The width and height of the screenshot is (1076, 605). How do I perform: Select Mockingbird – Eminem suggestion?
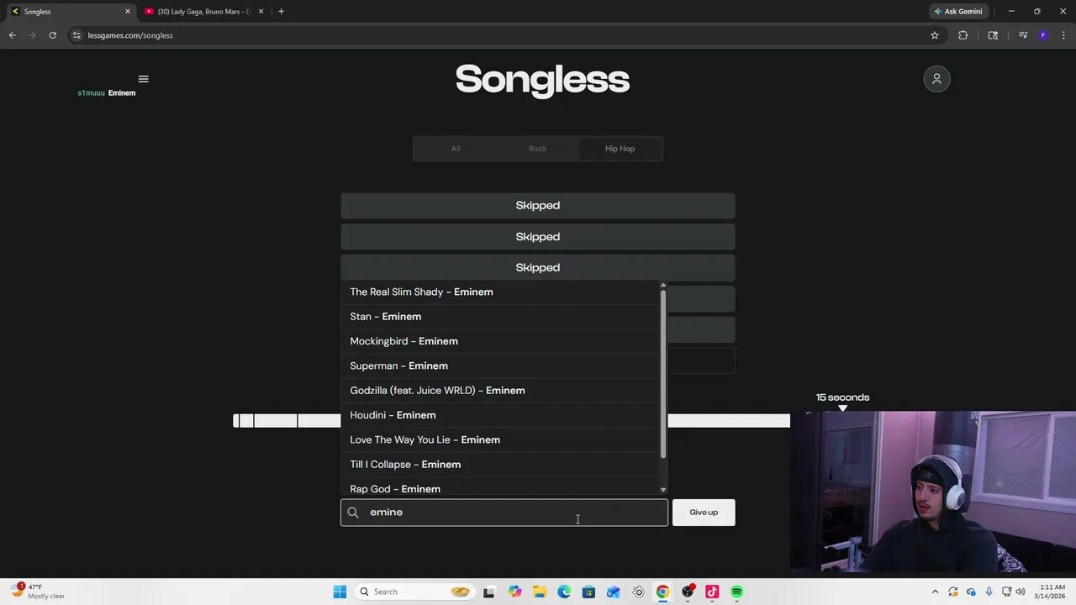tap(501, 341)
